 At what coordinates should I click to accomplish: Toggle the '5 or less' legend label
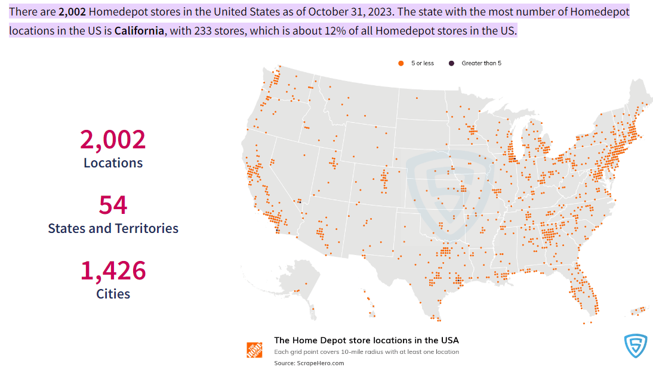[x=422, y=63]
